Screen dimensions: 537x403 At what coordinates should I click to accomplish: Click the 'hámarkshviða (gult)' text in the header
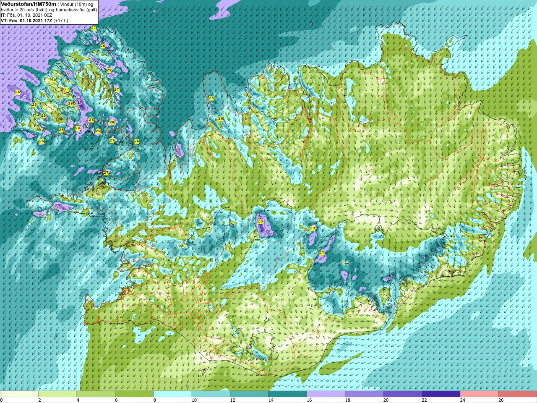(x=76, y=10)
